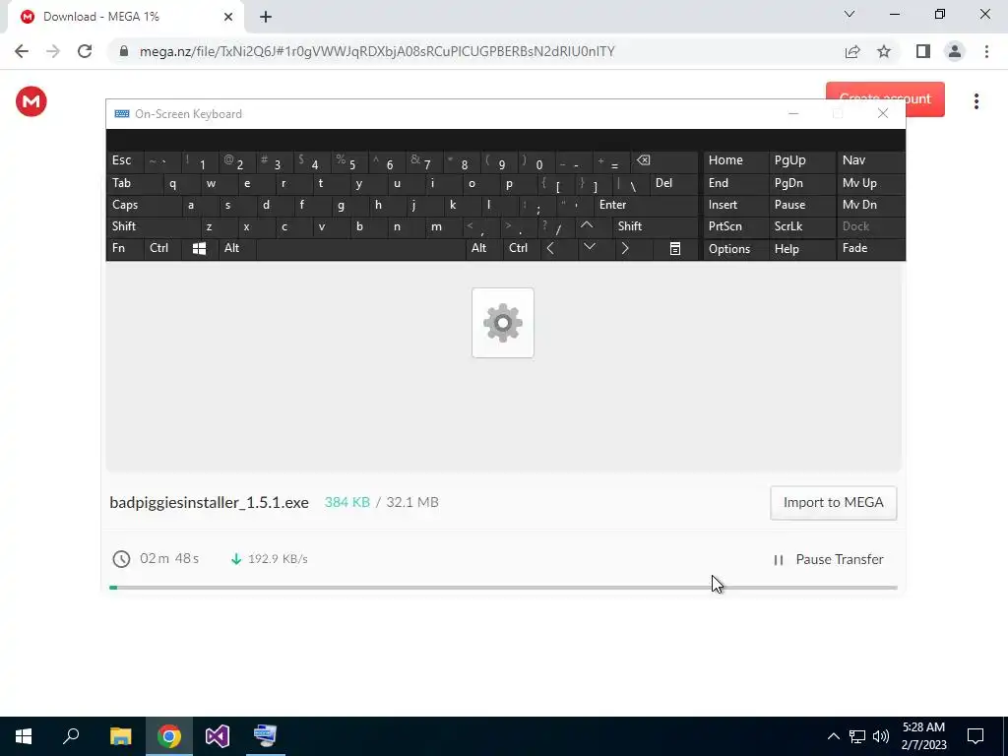1008x756 pixels.
Task: Click Mv Dn key
Action: [x=870, y=205]
